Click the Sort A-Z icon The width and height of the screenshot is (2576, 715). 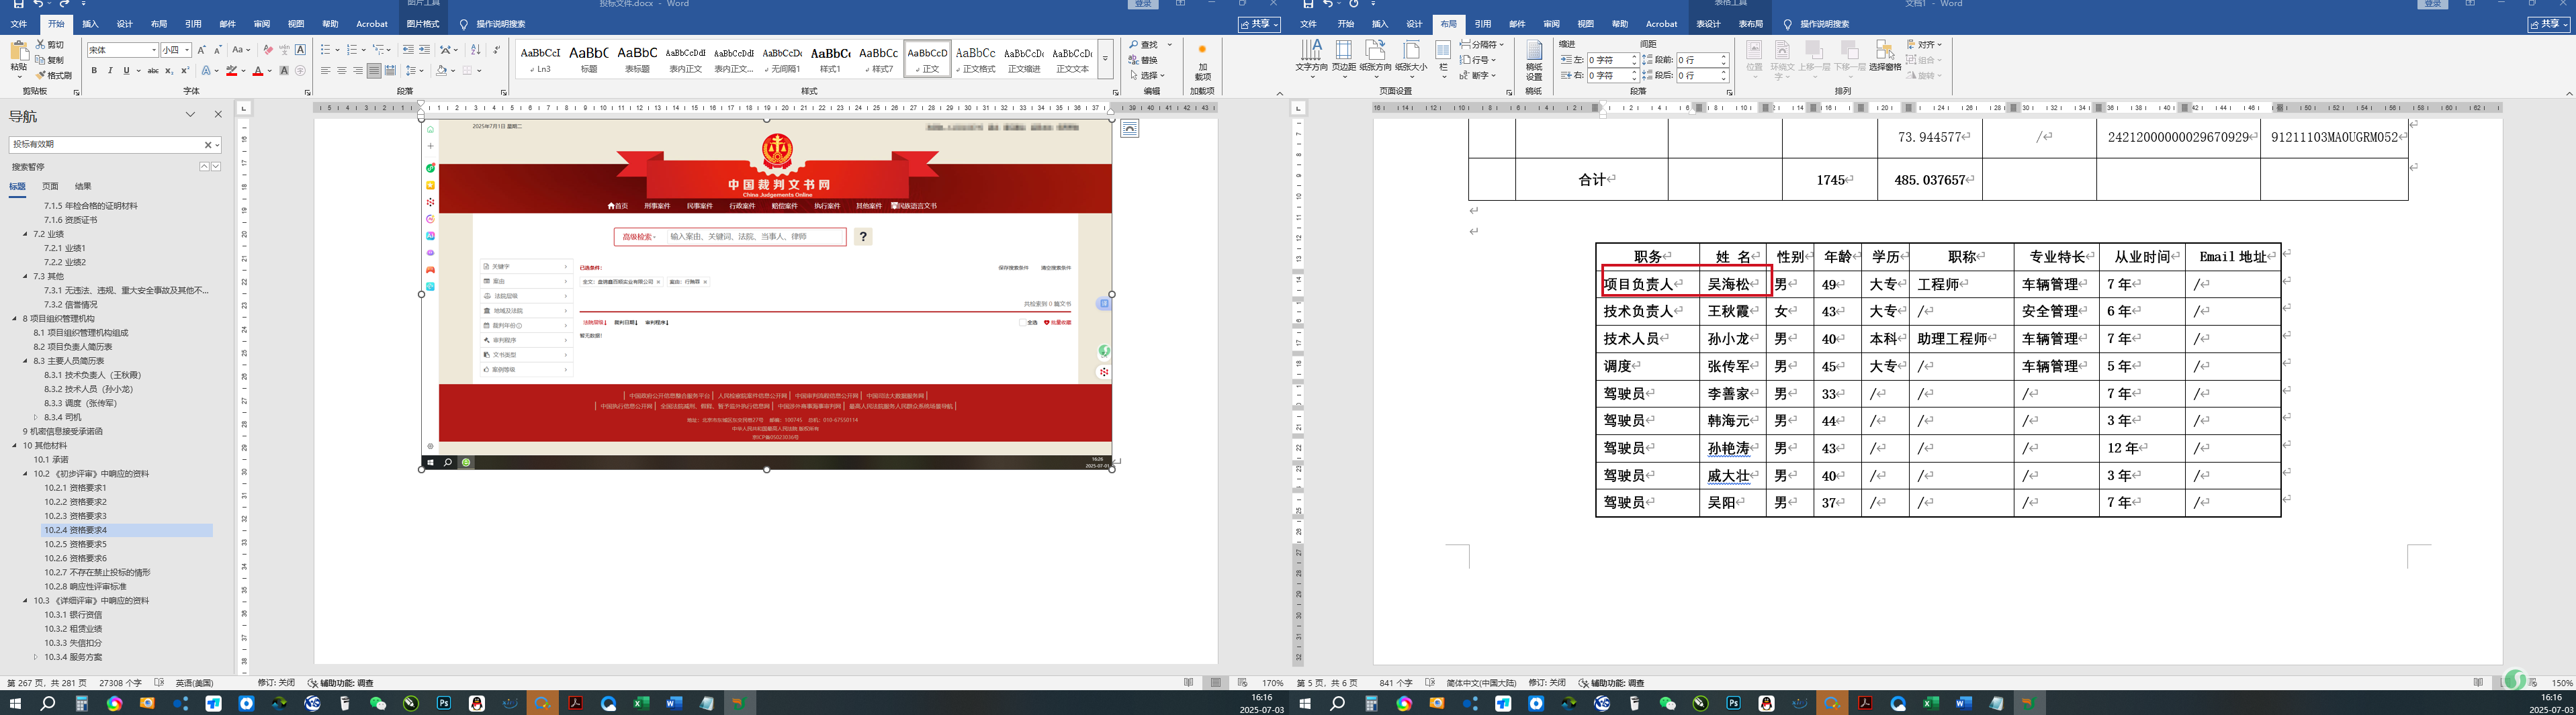(x=476, y=50)
